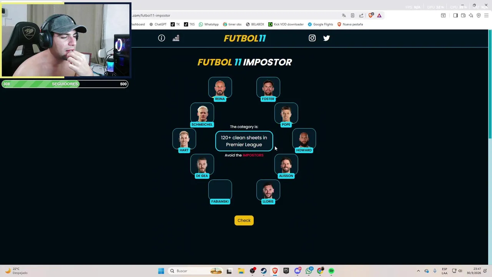Open Spotify from taskbar
This screenshot has width=492, height=277.
pyautogui.click(x=331, y=271)
